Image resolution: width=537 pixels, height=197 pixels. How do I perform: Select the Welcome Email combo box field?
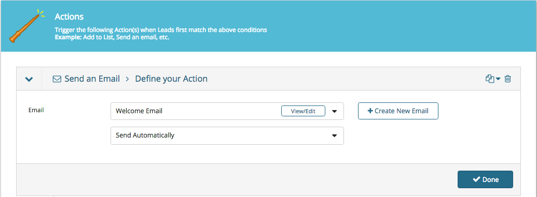(x=227, y=111)
